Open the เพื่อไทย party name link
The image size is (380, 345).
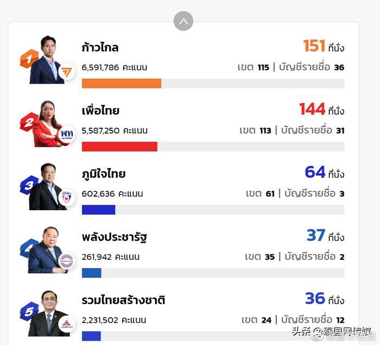[100, 111]
